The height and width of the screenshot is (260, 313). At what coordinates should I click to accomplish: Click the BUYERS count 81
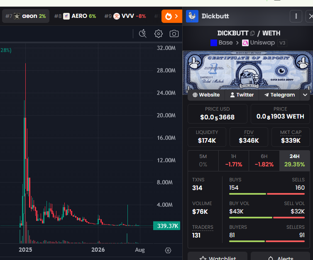[232, 235]
